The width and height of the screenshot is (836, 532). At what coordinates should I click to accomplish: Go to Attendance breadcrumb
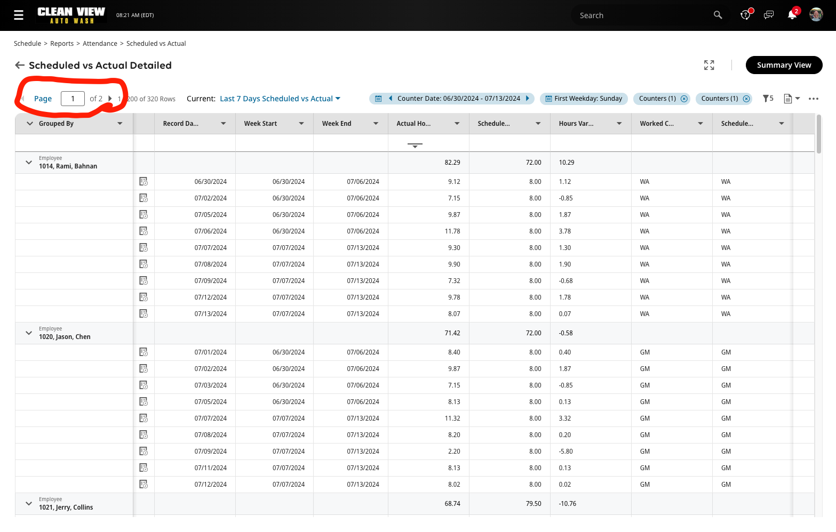click(x=100, y=44)
